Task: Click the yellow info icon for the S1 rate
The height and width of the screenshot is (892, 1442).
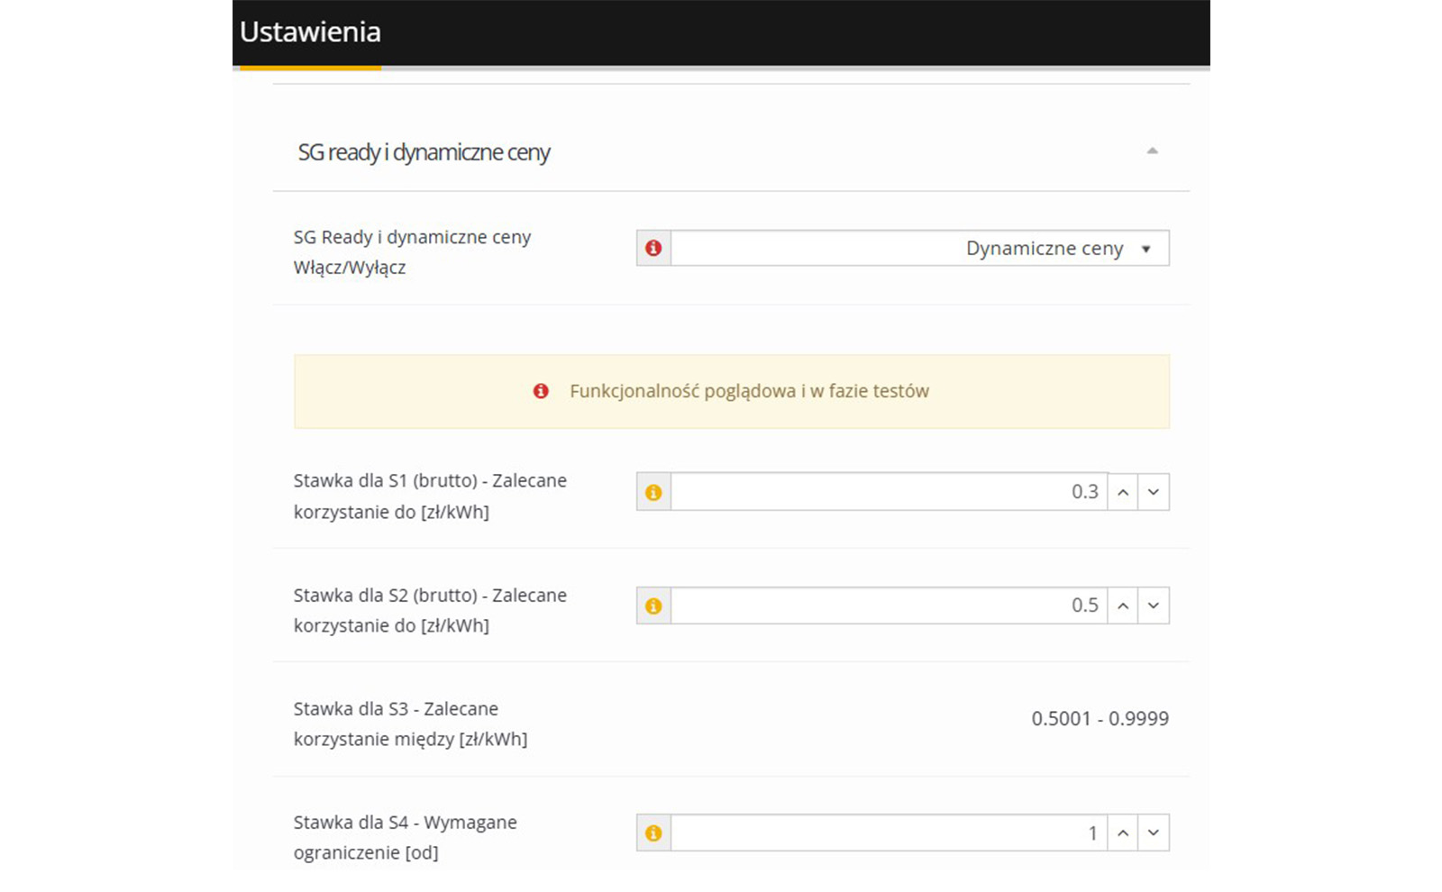Action: (x=653, y=492)
